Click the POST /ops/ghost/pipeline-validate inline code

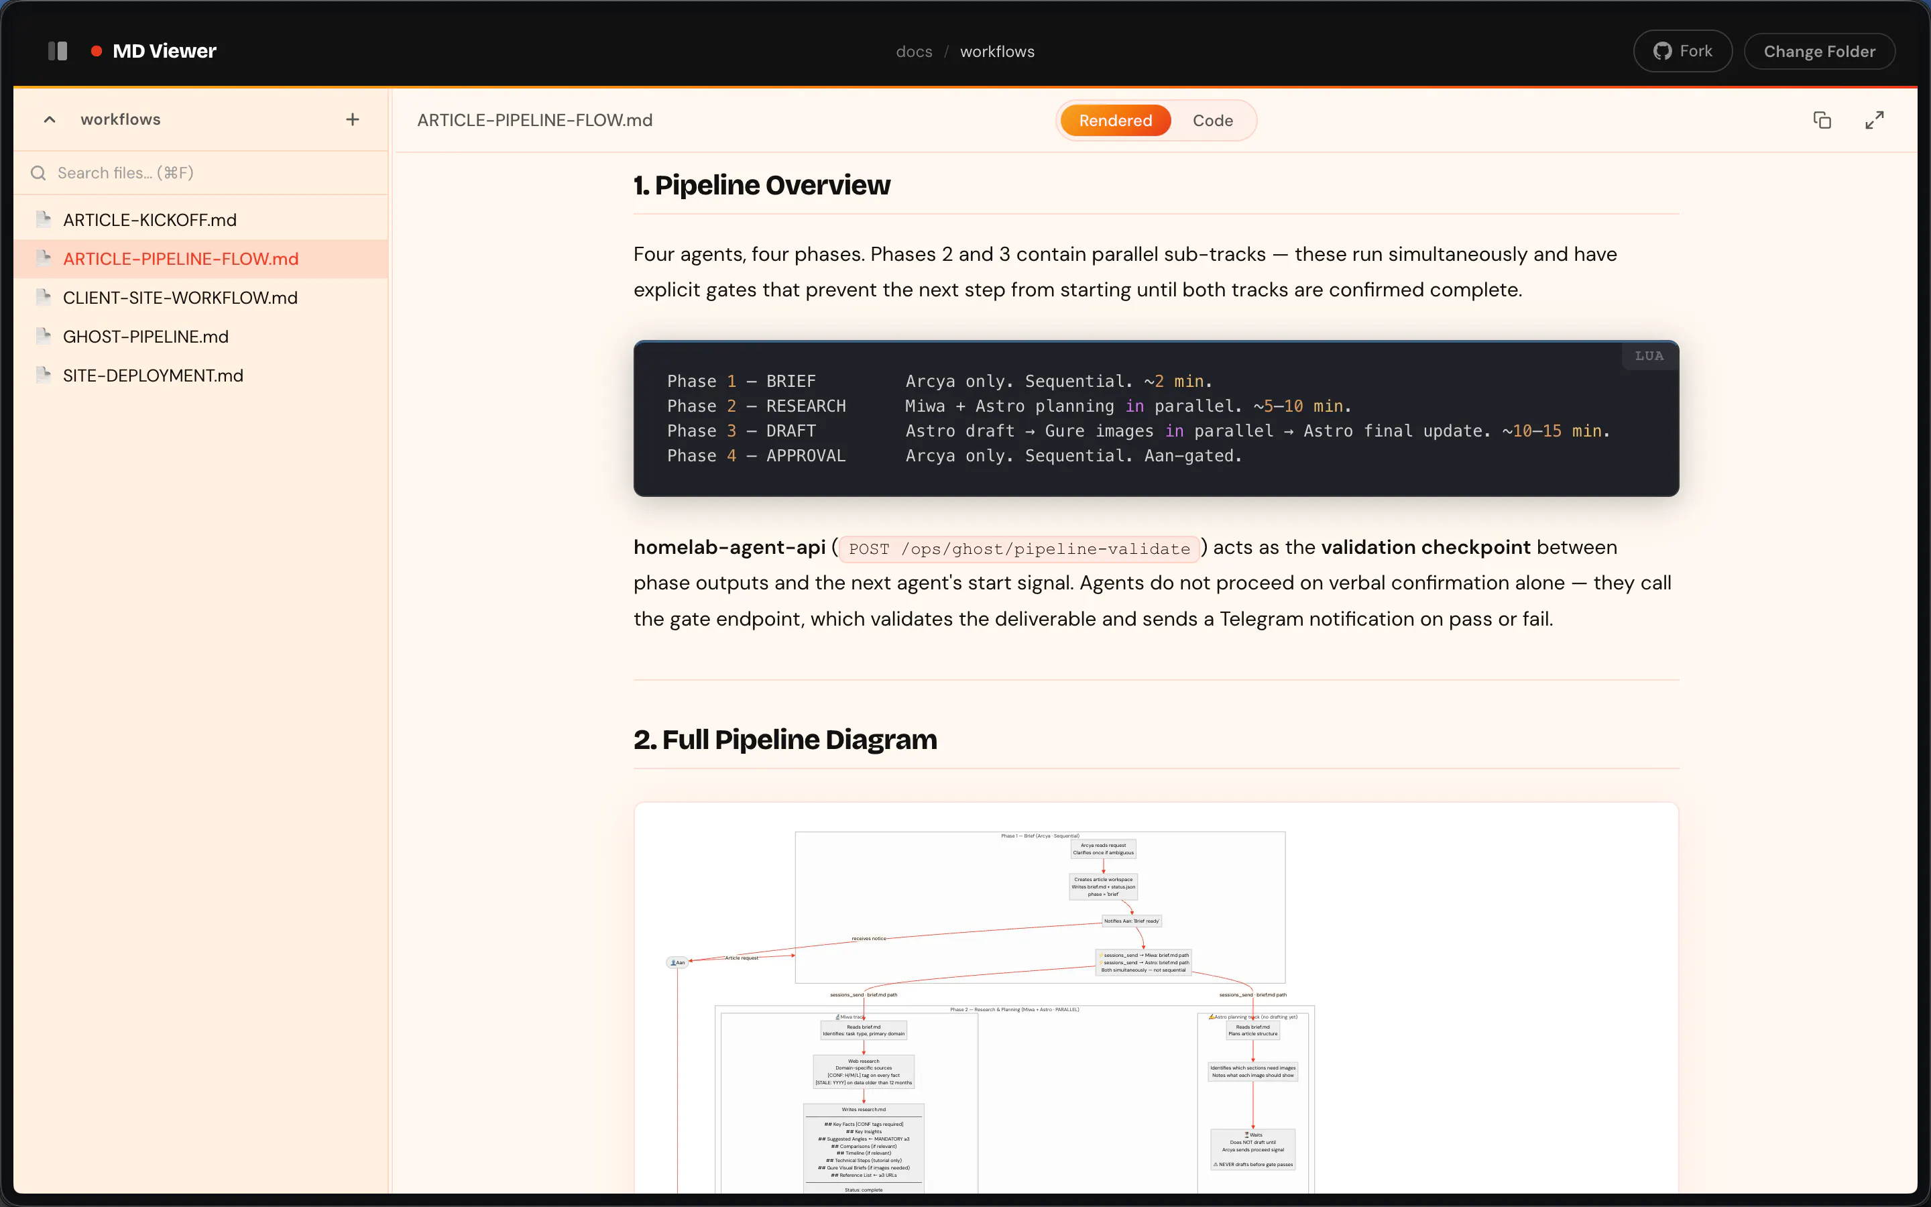coord(1019,549)
